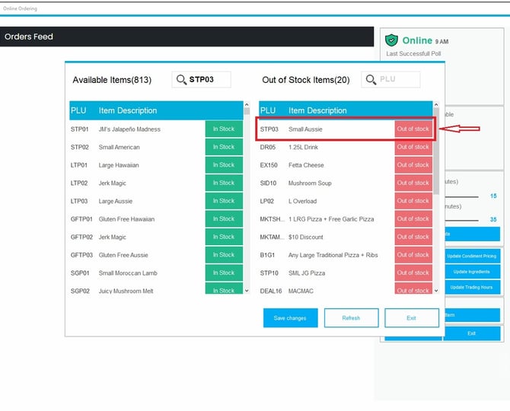
Task: Click the Exit button in the stock dialog
Action: click(412, 318)
